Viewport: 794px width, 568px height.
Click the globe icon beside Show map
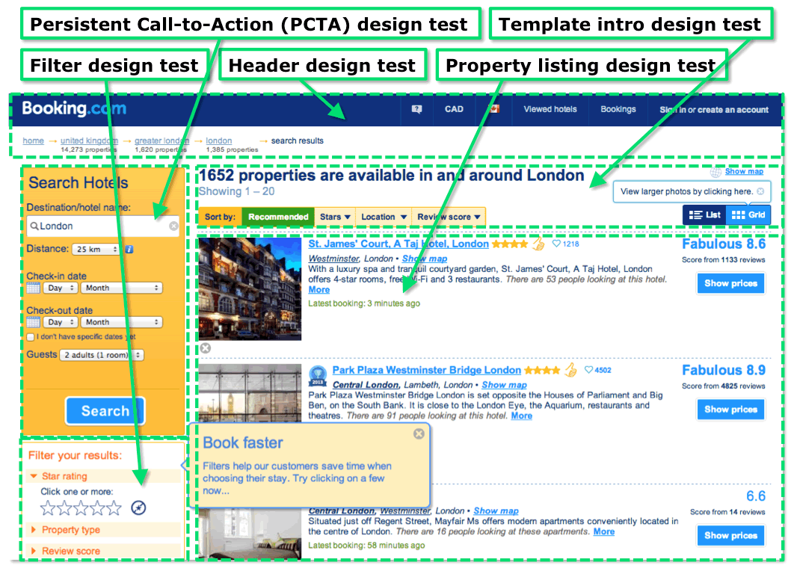(715, 172)
